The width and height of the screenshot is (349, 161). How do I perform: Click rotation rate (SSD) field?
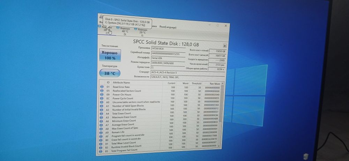click(217, 60)
